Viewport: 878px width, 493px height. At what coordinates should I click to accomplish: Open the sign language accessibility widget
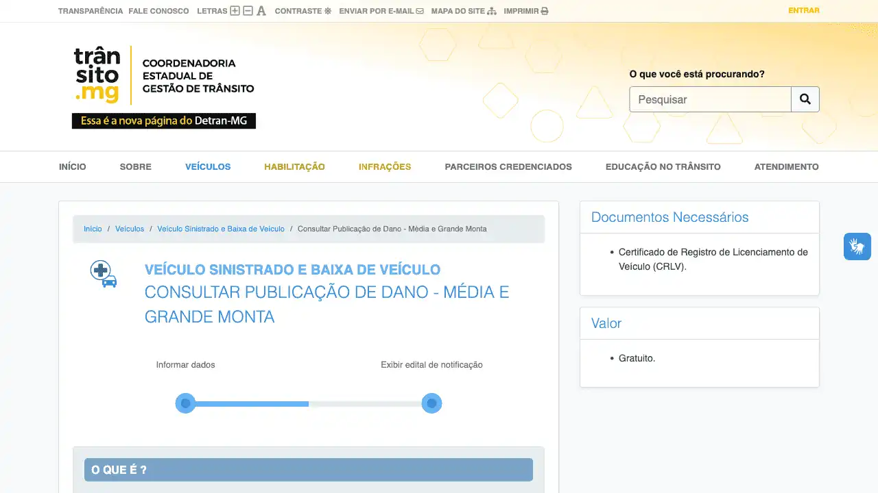click(x=857, y=246)
